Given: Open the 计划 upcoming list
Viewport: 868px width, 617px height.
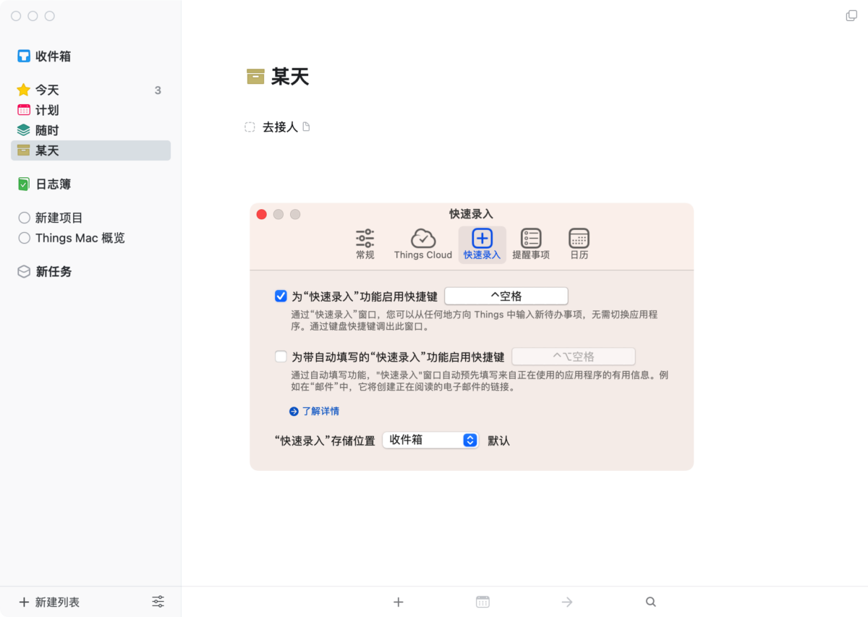Looking at the screenshot, I should point(90,110).
